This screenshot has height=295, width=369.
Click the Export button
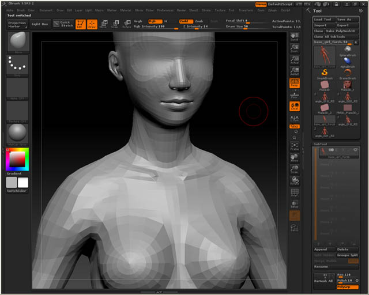pyautogui.click(x=348, y=25)
